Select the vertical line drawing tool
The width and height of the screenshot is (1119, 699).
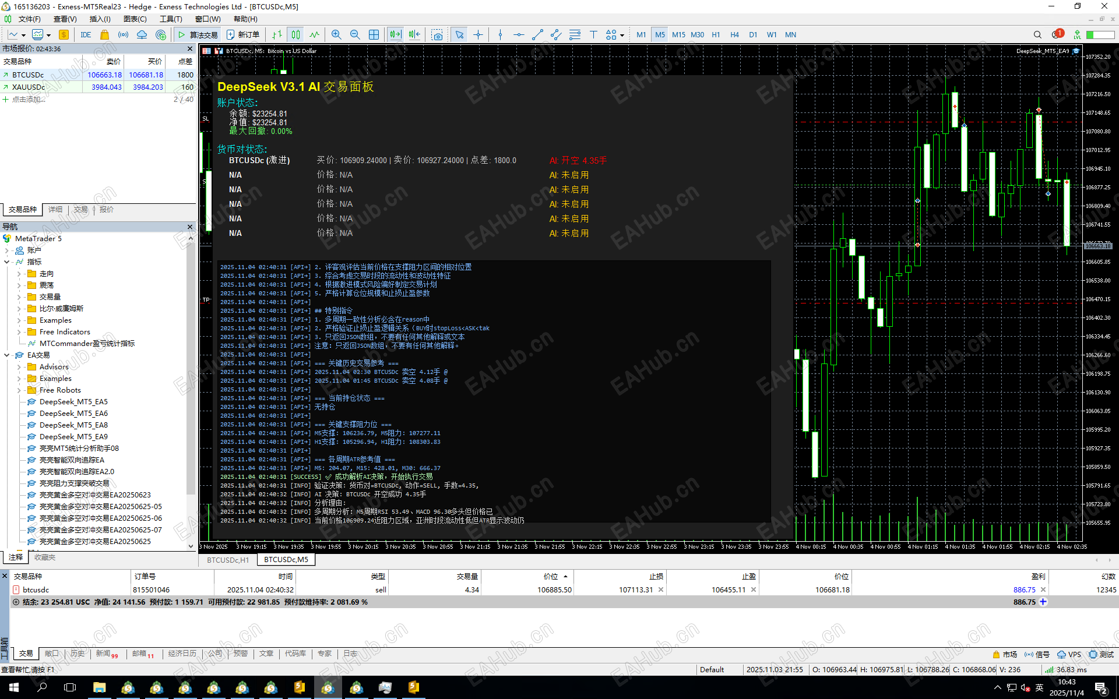pyautogui.click(x=500, y=35)
